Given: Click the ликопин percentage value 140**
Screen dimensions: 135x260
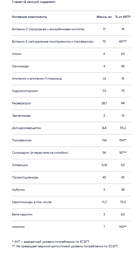Looking at the screenshot, I should [x=123, y=227].
